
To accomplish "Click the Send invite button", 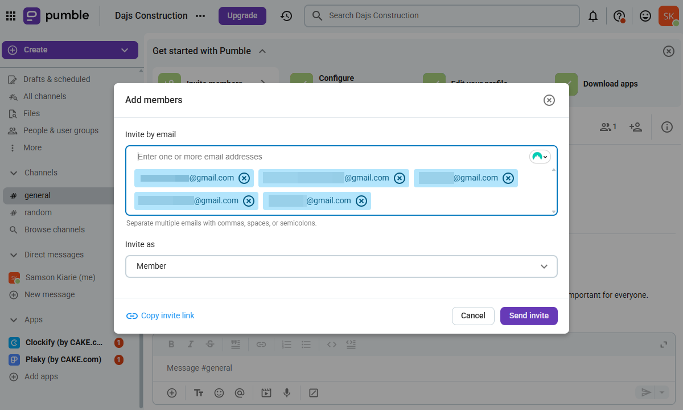I will tap(529, 315).
